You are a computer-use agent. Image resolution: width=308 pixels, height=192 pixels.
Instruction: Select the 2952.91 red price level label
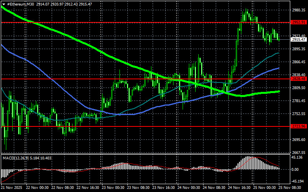(x=299, y=22)
